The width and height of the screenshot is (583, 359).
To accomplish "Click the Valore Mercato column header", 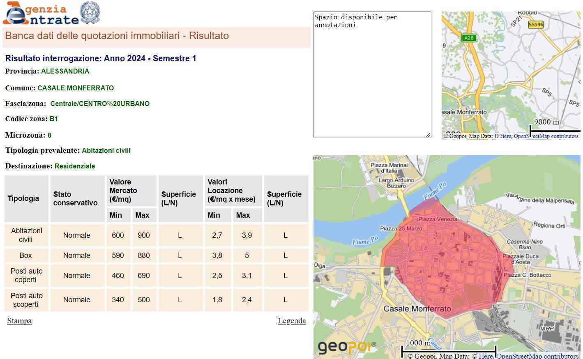I will [131, 191].
